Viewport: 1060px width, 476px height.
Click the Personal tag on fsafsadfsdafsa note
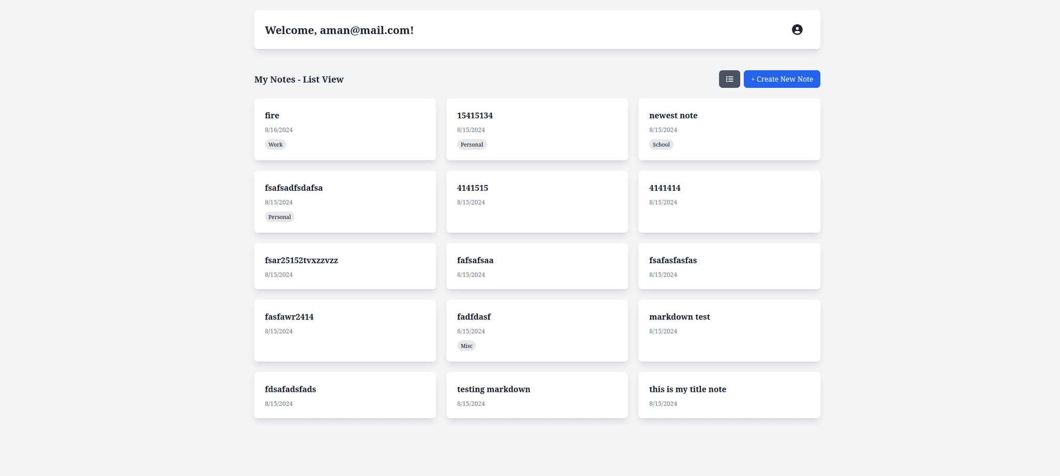[279, 217]
